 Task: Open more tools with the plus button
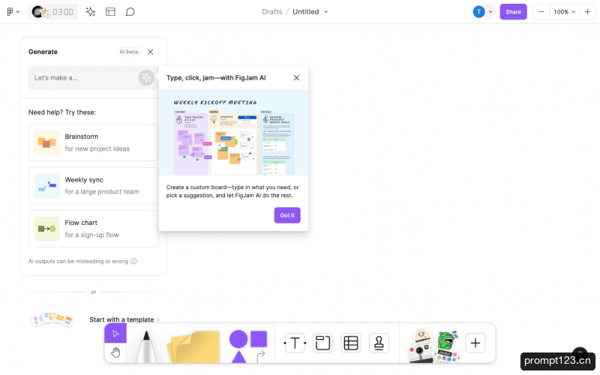point(475,343)
